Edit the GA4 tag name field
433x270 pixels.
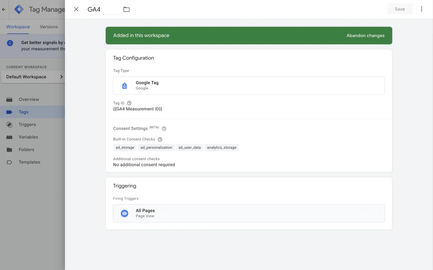(x=103, y=9)
